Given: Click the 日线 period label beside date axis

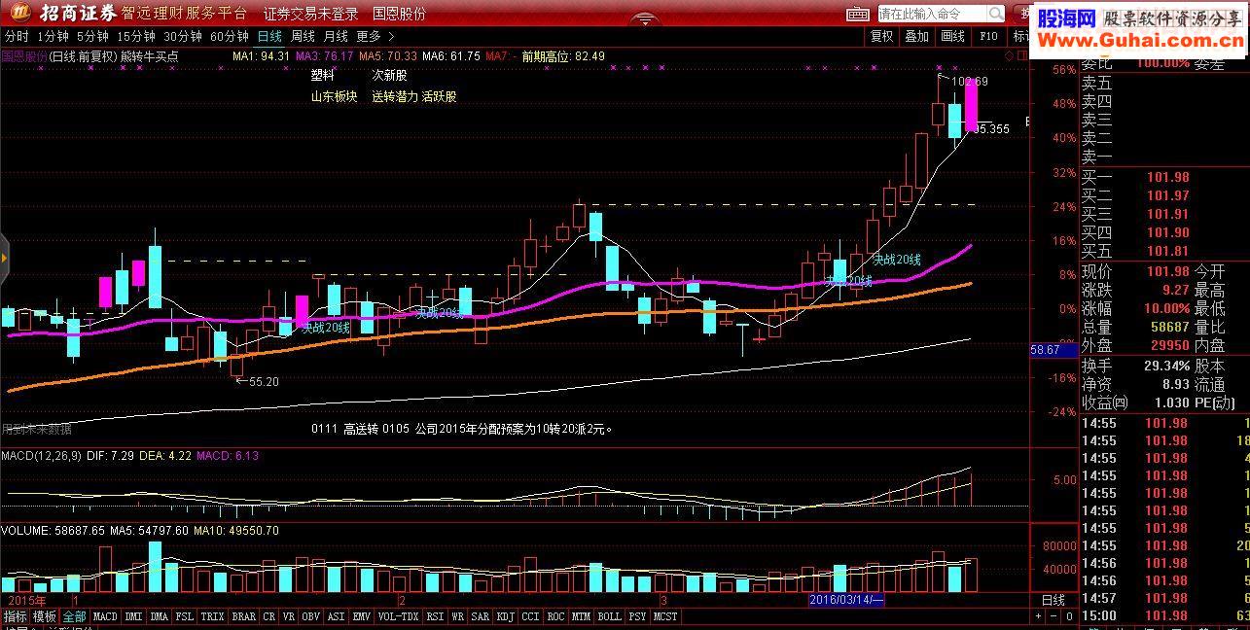Looking at the screenshot, I should (x=1054, y=600).
